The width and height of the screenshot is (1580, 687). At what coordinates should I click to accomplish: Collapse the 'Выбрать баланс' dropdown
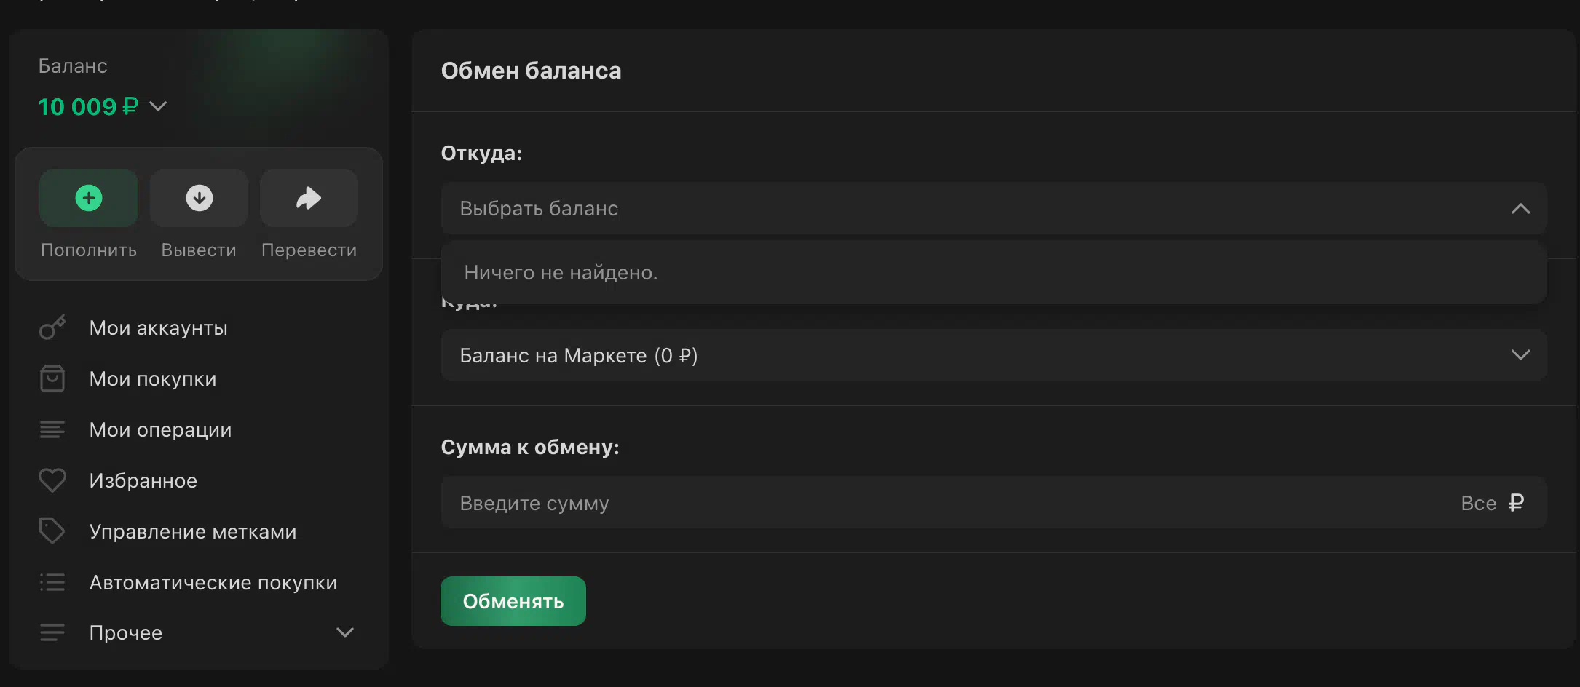click(1520, 209)
